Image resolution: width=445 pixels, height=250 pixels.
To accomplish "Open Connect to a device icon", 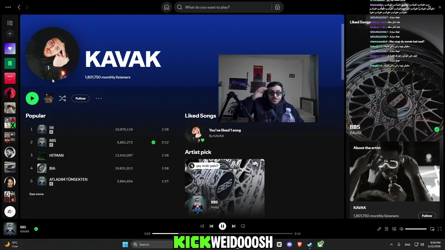I will [394, 229].
